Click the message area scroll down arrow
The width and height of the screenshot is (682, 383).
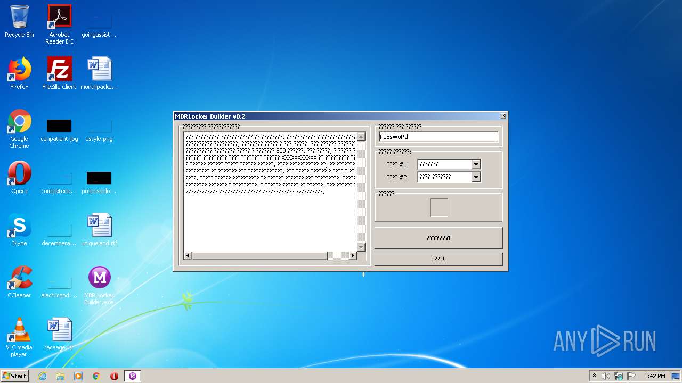(361, 247)
